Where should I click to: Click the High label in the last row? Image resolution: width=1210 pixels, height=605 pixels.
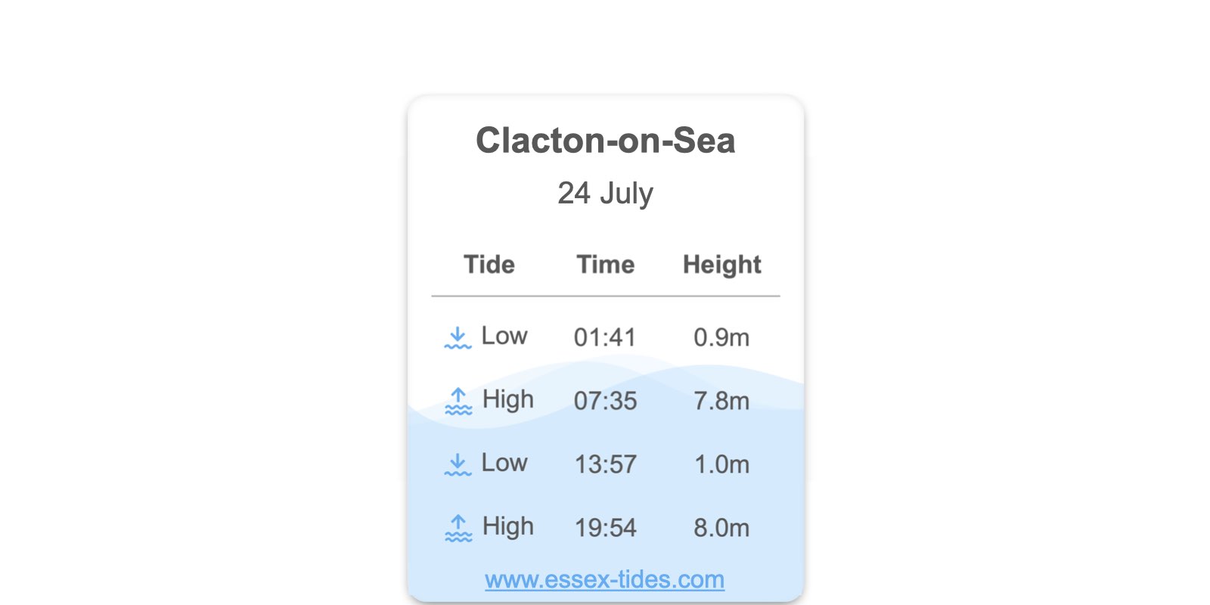[508, 527]
